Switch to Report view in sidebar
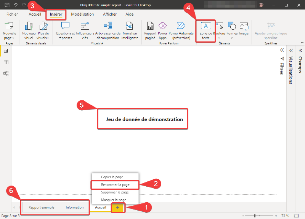Screen dimensions: 305x219 pos(6,51)
